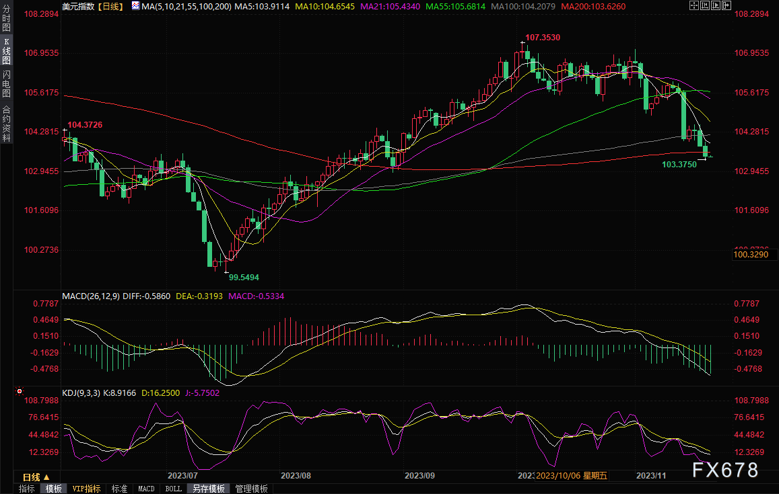Image resolution: width=779 pixels, height=494 pixels.
Task: Click the compress chart axis icon
Action: [705, 5]
